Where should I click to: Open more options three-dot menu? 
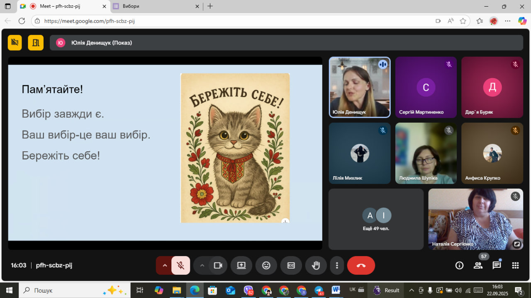click(x=337, y=265)
